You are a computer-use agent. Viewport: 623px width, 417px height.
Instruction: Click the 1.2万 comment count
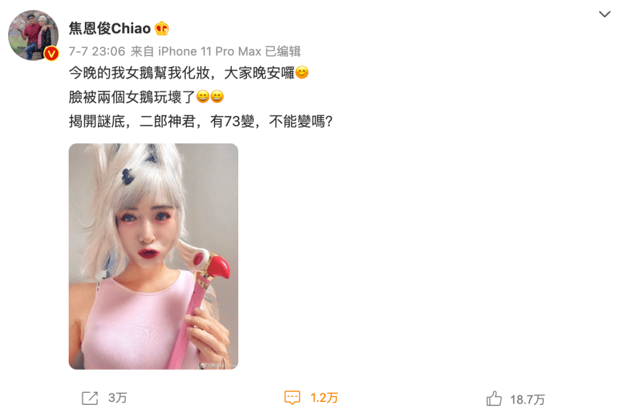click(x=324, y=398)
